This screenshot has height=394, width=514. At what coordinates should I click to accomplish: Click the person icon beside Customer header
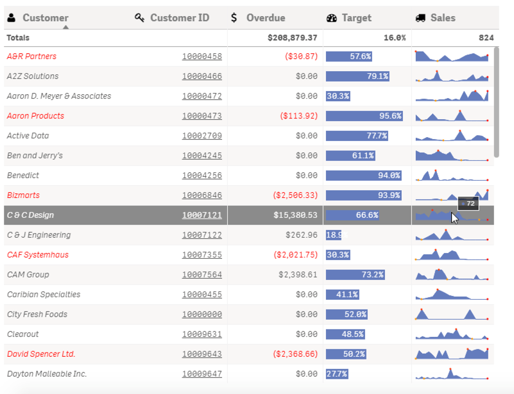tap(12, 18)
